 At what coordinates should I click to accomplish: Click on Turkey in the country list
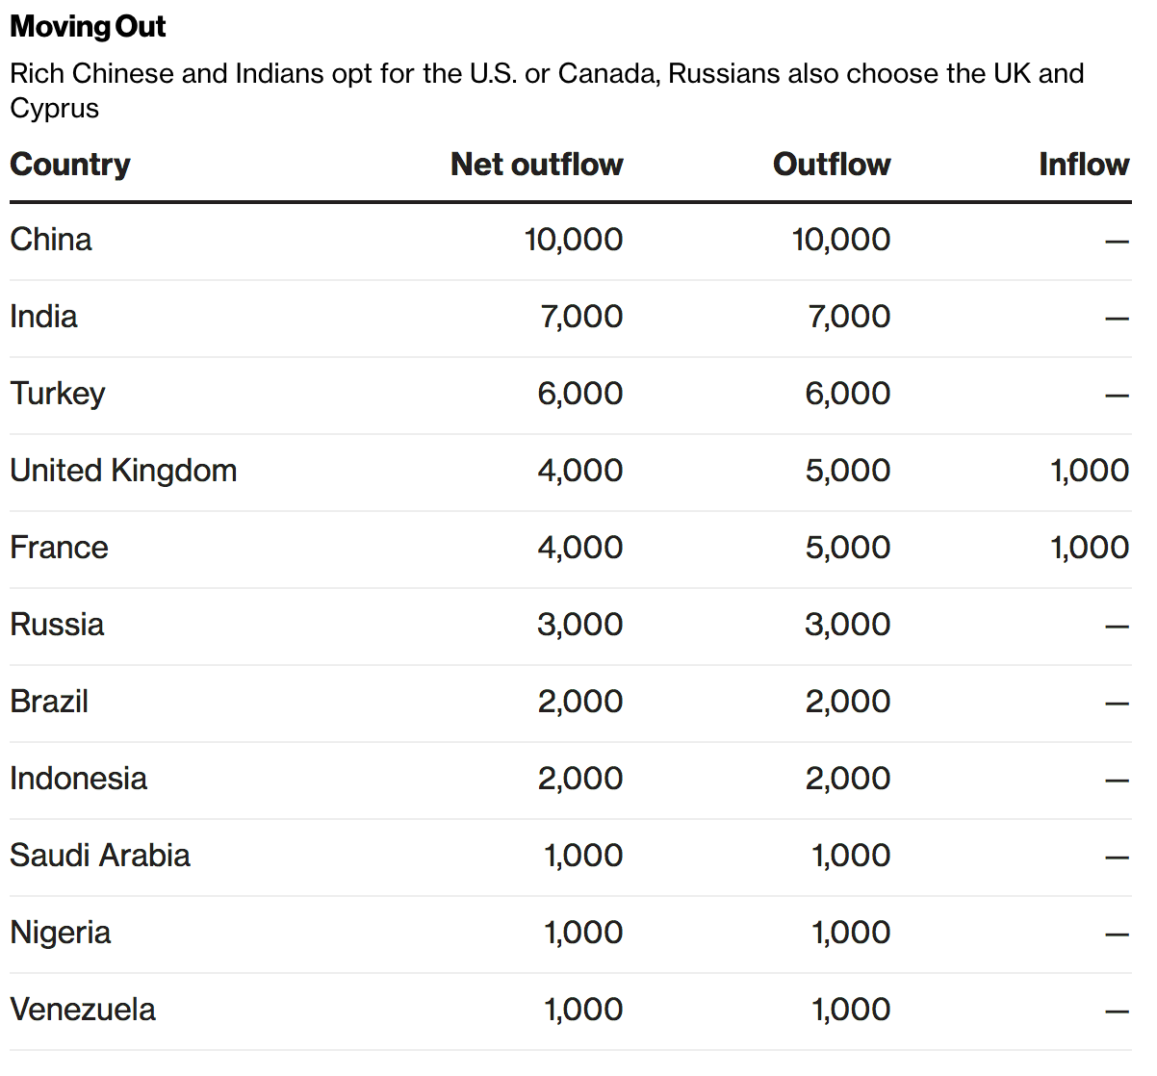tap(58, 395)
